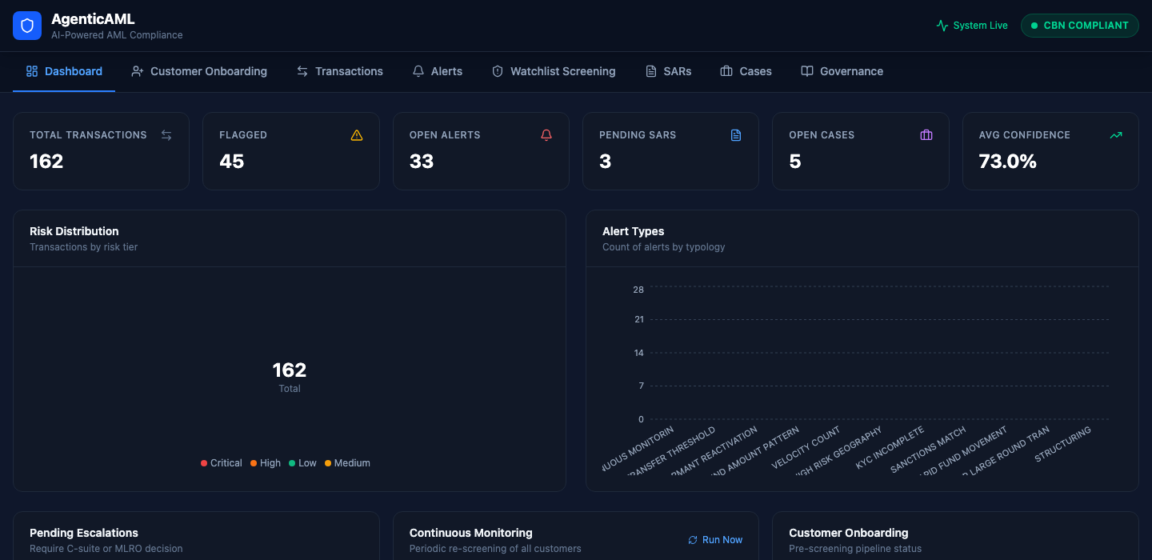The image size is (1152, 560).
Task: Click the Customer Onboarding panel heading
Action: point(849,533)
